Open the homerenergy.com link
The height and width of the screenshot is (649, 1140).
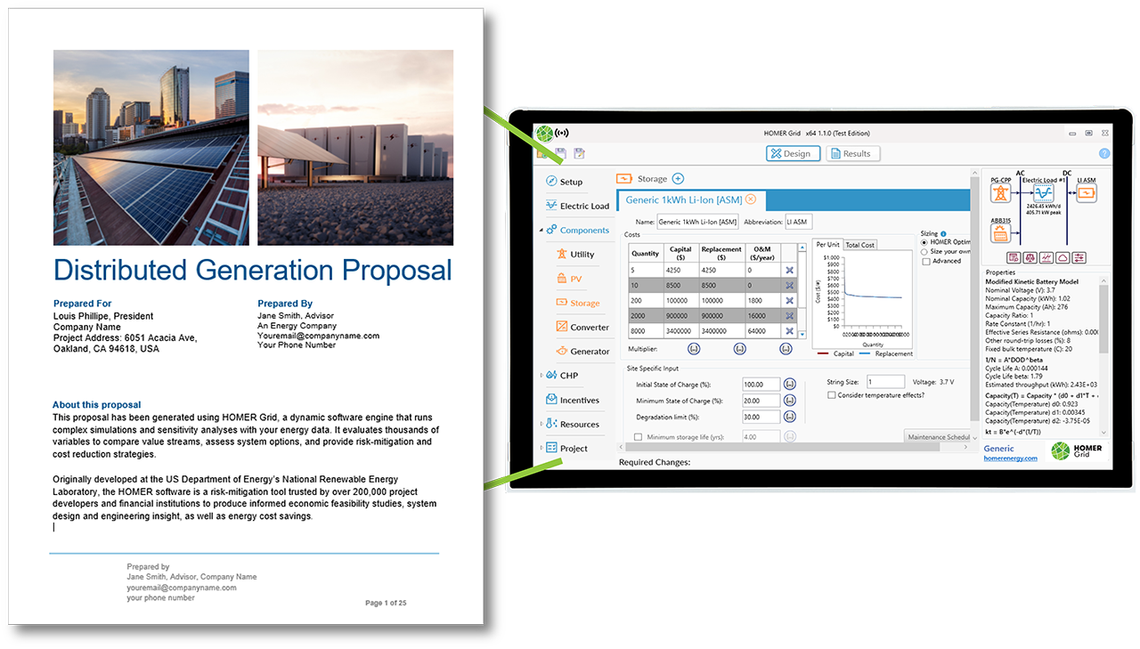pos(1010,458)
